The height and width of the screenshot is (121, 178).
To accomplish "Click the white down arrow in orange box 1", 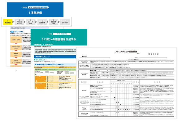I will click(x=37, y=81).
